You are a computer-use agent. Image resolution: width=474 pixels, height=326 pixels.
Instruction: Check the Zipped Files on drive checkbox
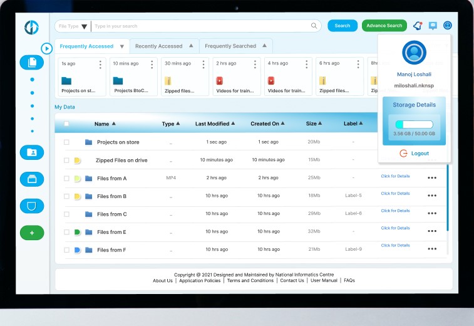66,160
